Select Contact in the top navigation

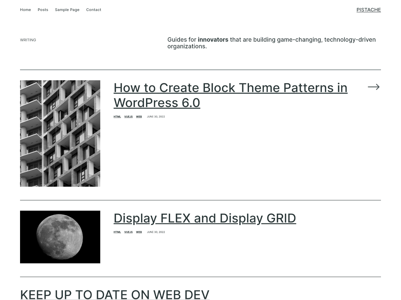pos(94,10)
